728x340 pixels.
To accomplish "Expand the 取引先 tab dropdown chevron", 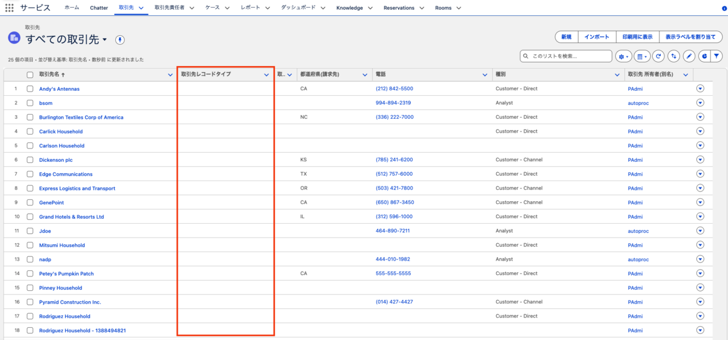I will 141,8.
